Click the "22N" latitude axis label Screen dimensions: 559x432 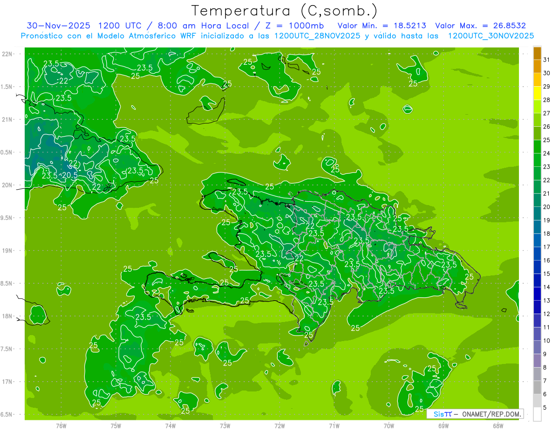point(7,54)
